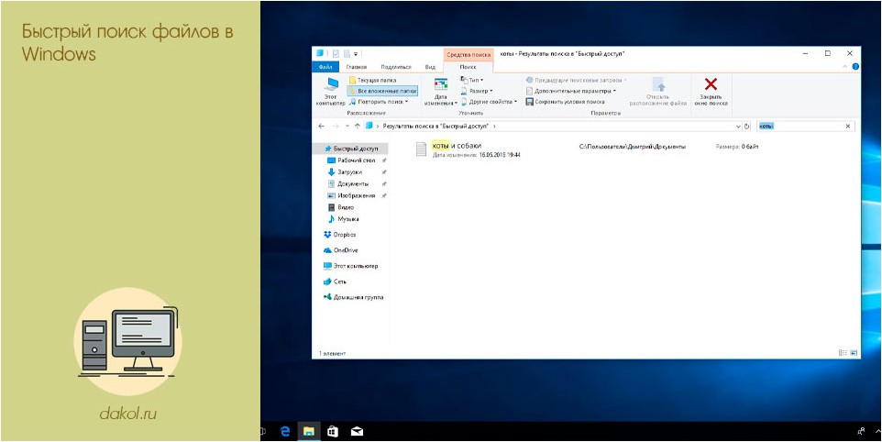882x442 pixels.
Task: Click the Этот компьютер ribbon button
Action: click(x=330, y=92)
